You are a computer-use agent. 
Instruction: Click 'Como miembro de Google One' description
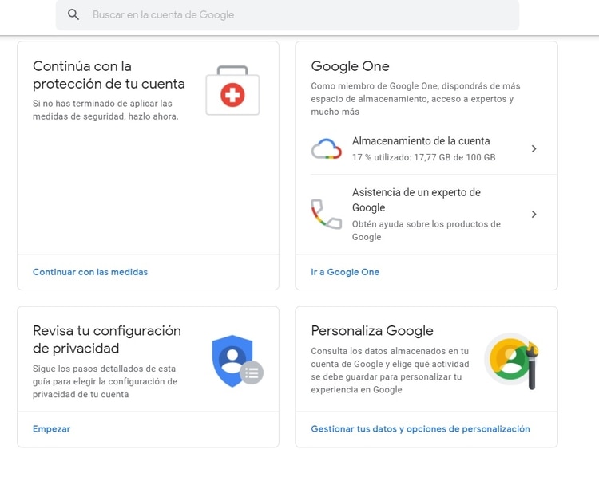[415, 99]
